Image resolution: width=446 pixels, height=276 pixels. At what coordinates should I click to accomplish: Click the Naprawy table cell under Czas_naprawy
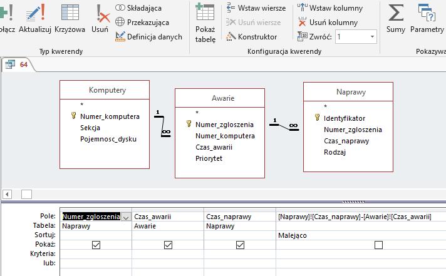tap(240, 226)
